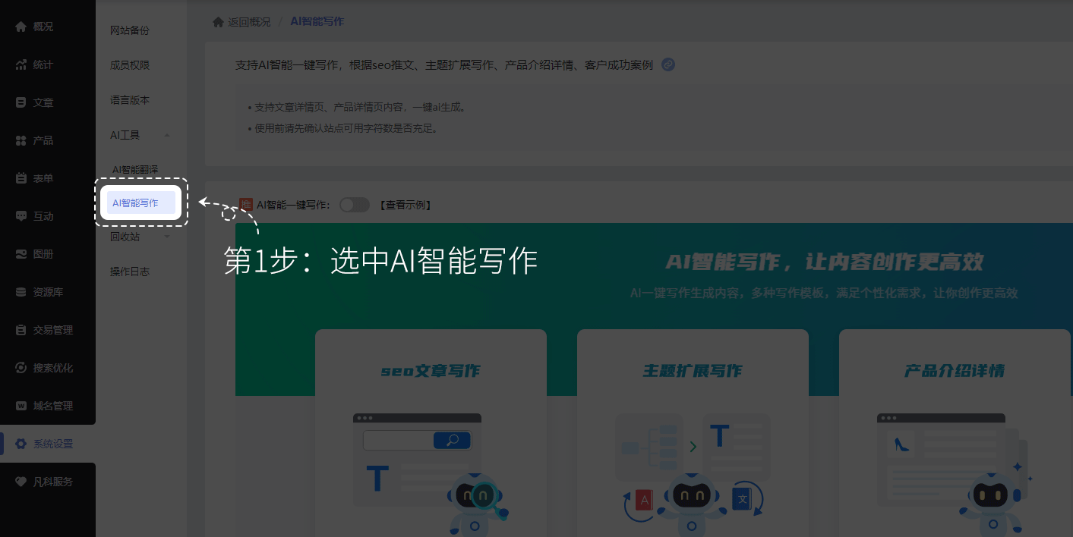This screenshot has width=1073, height=537.
Task: Open the 域名管理 domain management icon
Action: pyautogui.click(x=21, y=406)
